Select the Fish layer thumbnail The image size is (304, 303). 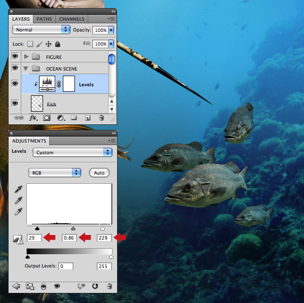click(37, 104)
